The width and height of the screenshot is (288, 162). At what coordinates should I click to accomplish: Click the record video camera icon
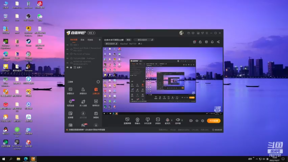[x=191, y=121]
